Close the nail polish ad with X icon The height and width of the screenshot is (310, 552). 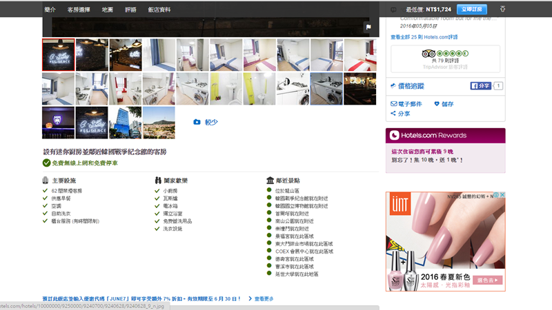pyautogui.click(x=502, y=195)
